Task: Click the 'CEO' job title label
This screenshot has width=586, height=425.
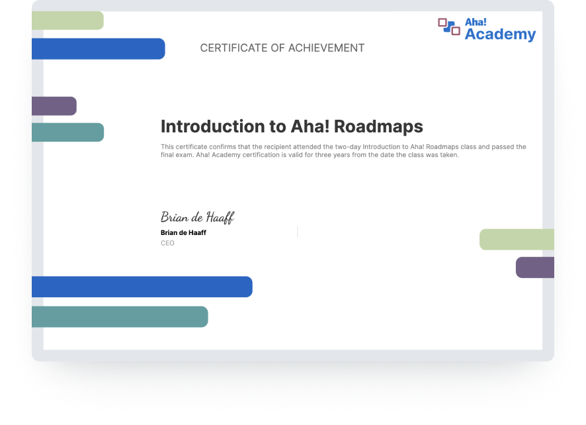Action: click(x=167, y=243)
